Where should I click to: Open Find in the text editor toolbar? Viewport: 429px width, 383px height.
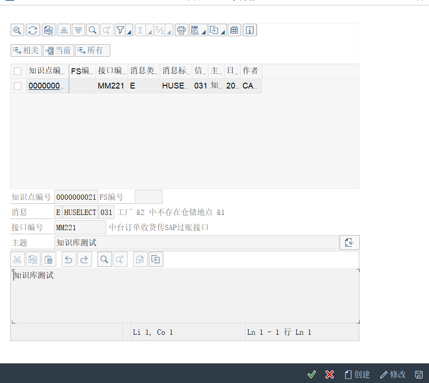click(104, 260)
